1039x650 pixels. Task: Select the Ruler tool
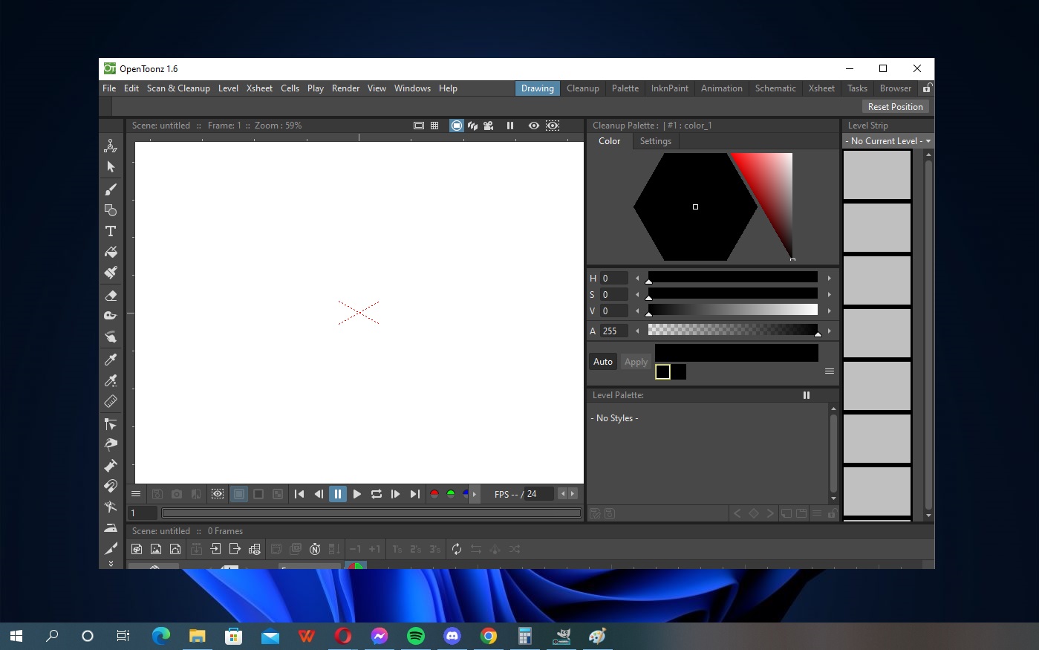(111, 401)
